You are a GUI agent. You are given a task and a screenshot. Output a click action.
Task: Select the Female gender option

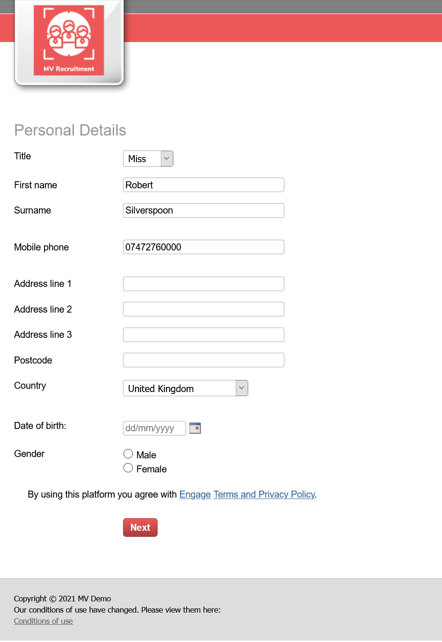pos(128,468)
